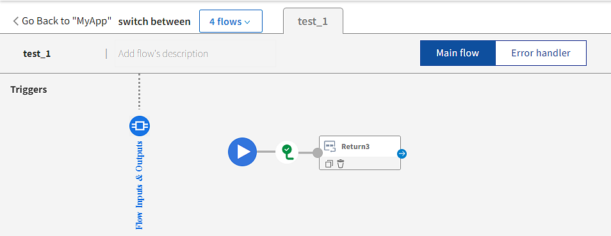611x236 pixels.
Task: Expand the 4 flows chevron arrow
Action: [247, 22]
